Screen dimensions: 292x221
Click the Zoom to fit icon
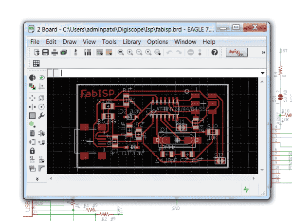pyautogui.click(x=121, y=53)
